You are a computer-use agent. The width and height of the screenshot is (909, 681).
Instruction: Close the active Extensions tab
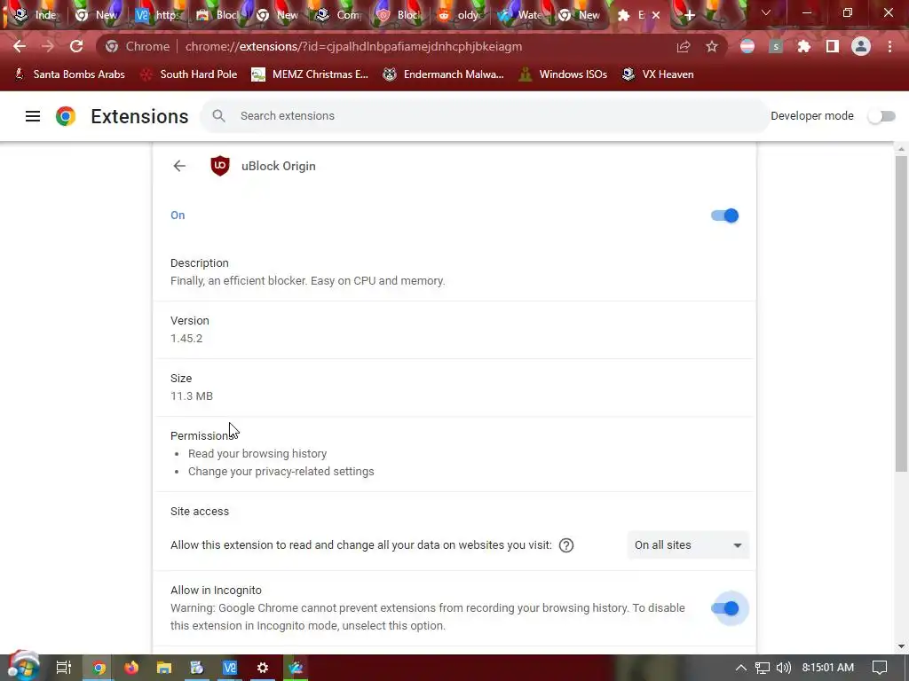(656, 16)
